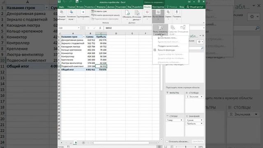Click the Помощник lightbulb box

172,7
